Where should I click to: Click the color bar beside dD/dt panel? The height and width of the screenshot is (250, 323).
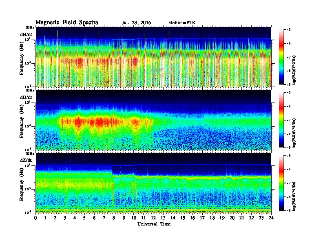click(281, 120)
